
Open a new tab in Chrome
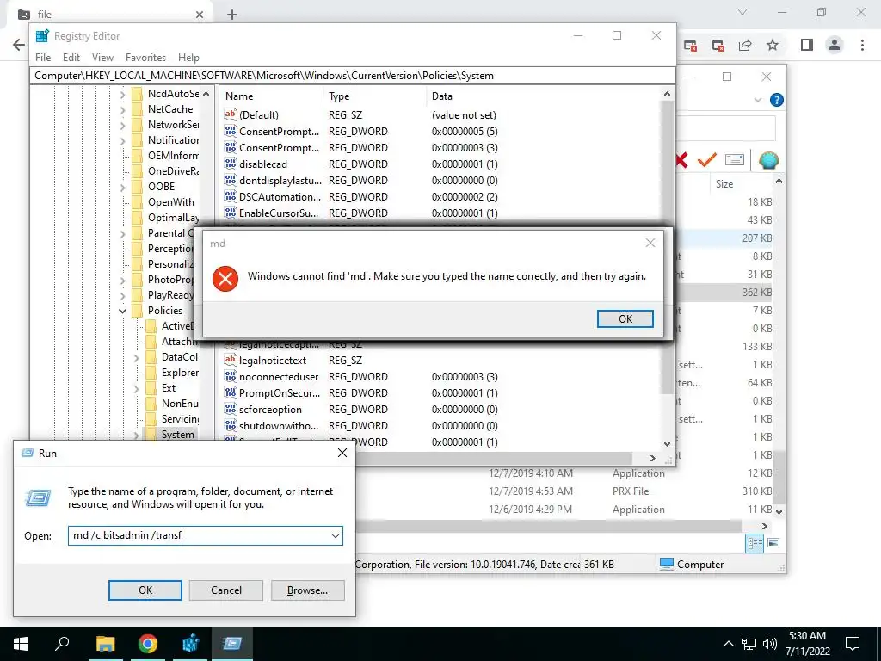tap(232, 15)
